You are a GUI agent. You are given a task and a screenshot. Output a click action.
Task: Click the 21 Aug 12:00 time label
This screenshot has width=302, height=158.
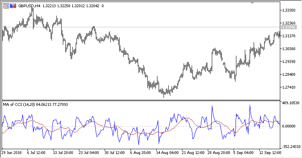point(193,153)
